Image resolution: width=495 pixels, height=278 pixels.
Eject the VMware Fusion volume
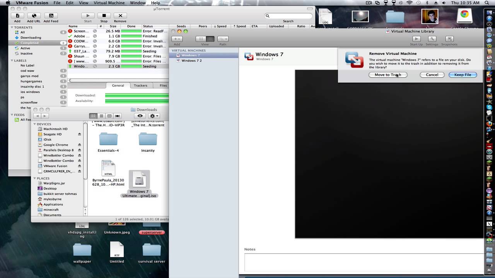click(80, 166)
